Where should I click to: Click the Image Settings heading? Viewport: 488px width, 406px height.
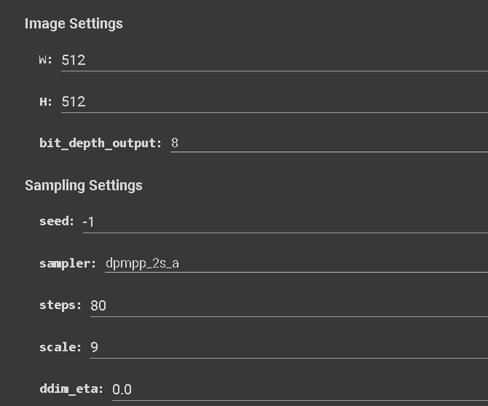click(x=74, y=23)
